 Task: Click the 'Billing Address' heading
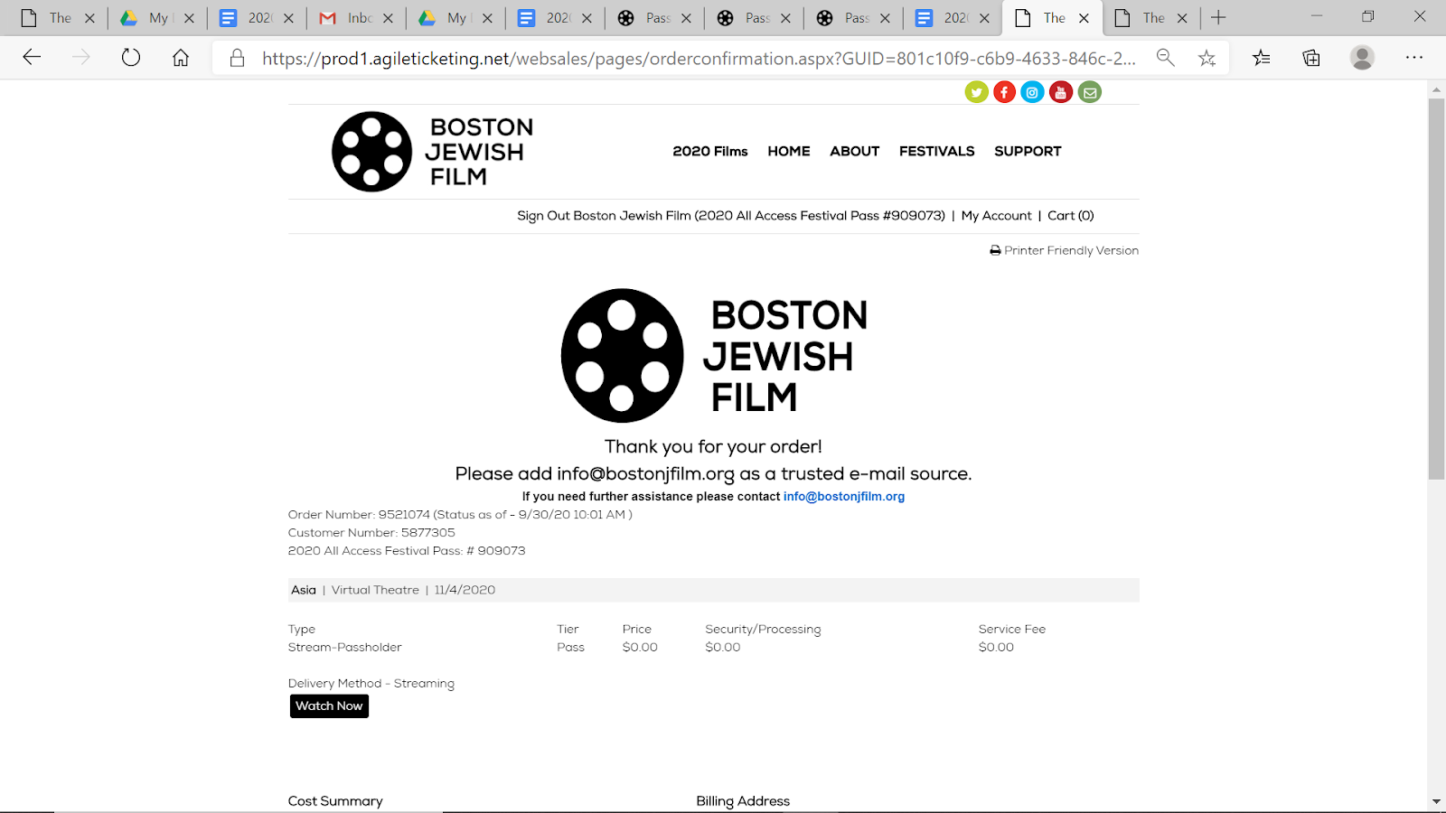[743, 801]
